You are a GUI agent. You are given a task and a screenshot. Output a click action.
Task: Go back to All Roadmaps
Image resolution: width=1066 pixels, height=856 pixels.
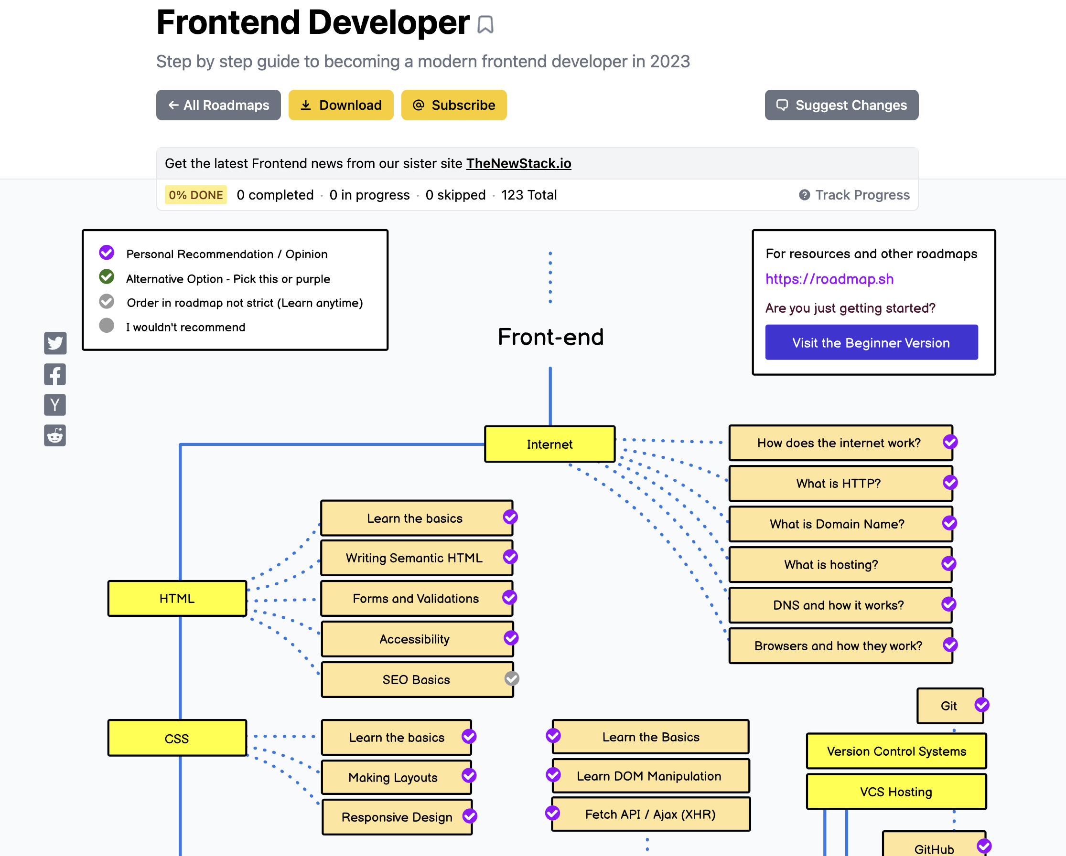tap(218, 105)
